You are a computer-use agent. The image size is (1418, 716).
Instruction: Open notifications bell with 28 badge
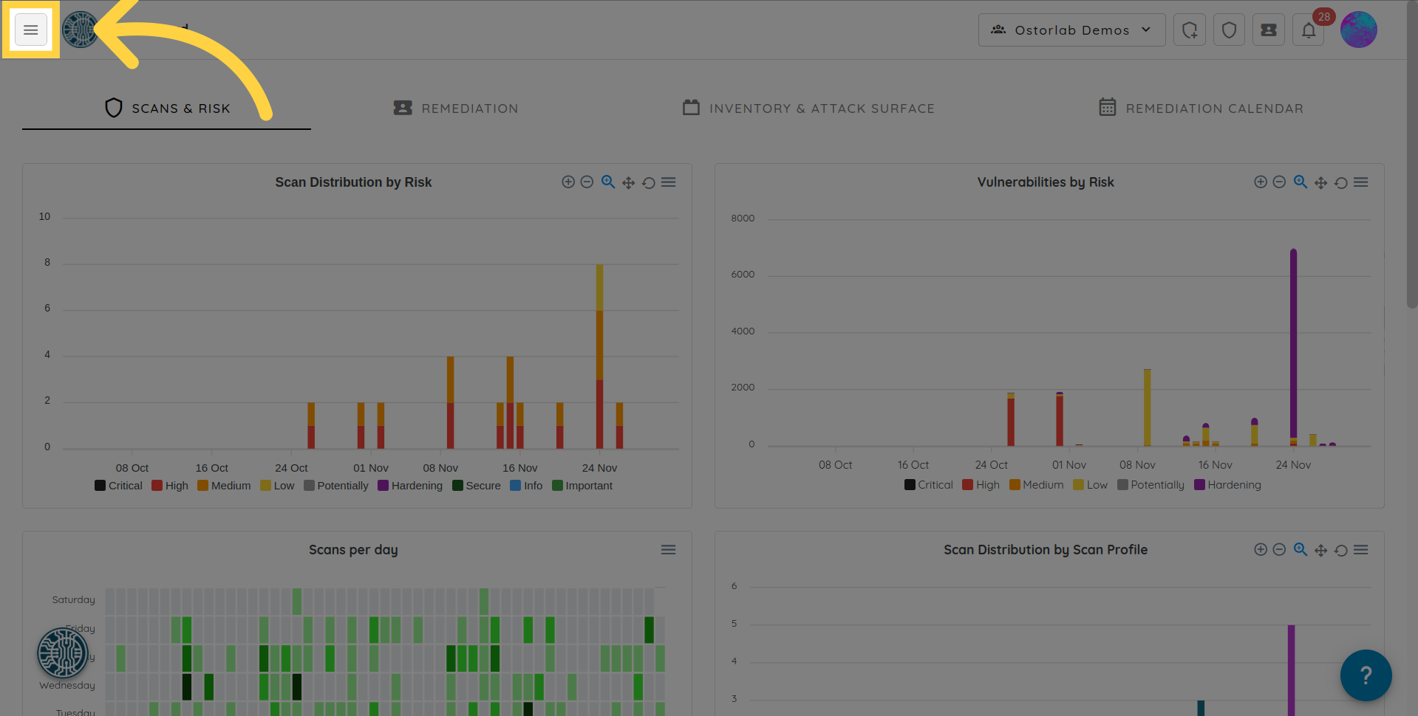(x=1308, y=30)
